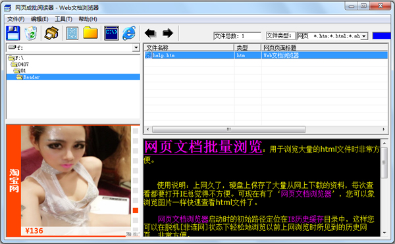Go forward with the right arrow
The width and height of the screenshot is (395, 244).
coord(168,33)
